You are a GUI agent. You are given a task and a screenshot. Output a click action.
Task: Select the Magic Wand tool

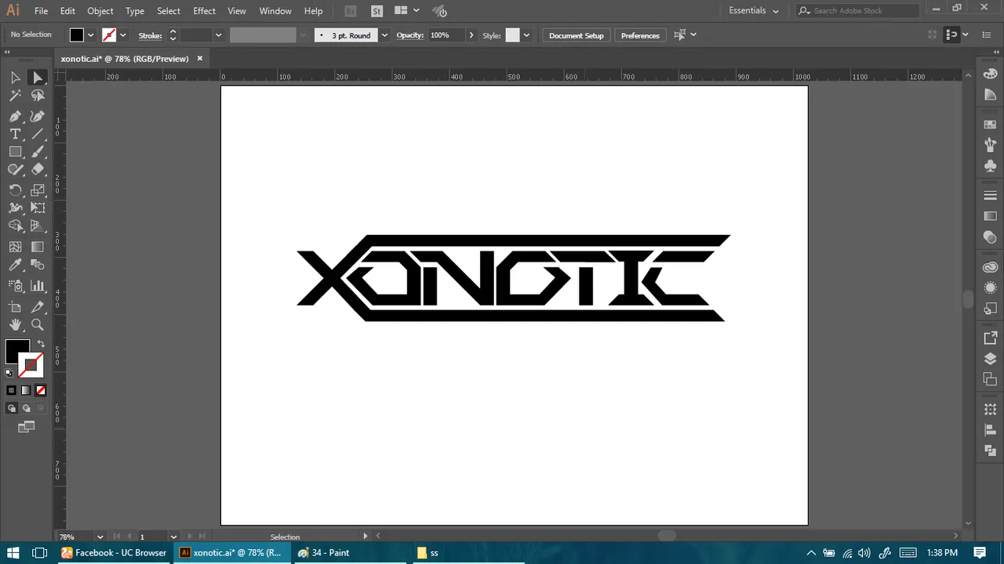pyautogui.click(x=15, y=96)
